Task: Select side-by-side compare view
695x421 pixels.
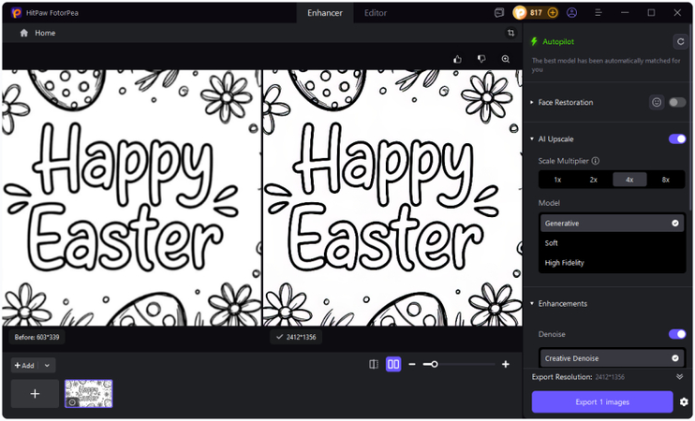Action: (x=393, y=364)
